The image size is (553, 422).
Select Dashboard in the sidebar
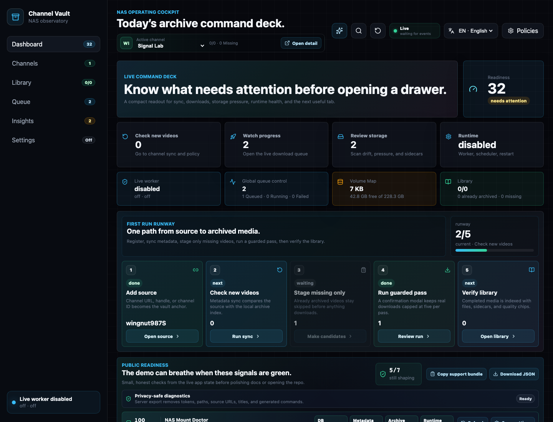pos(53,44)
